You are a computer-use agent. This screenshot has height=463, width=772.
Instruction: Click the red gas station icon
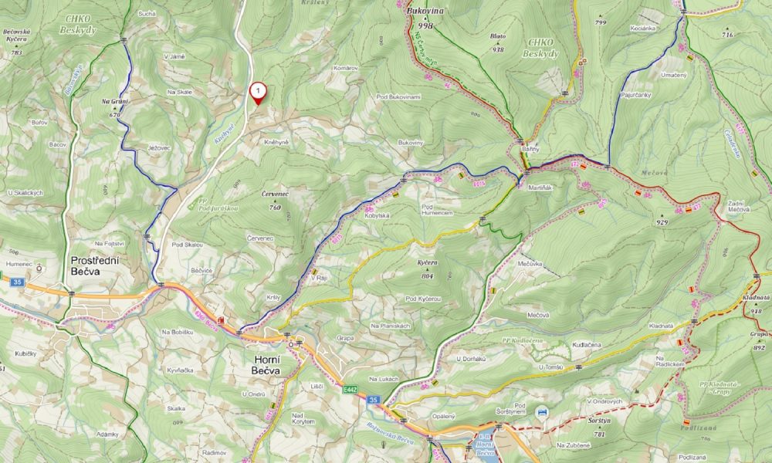coord(221,319)
